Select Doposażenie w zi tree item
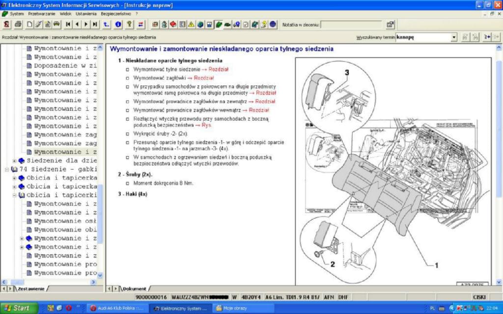Viewport: 503px width, 314px height. click(x=65, y=66)
